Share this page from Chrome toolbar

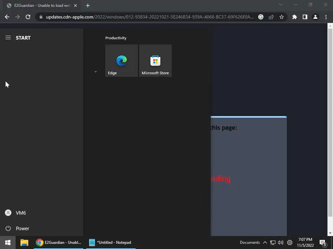pyautogui.click(x=271, y=17)
